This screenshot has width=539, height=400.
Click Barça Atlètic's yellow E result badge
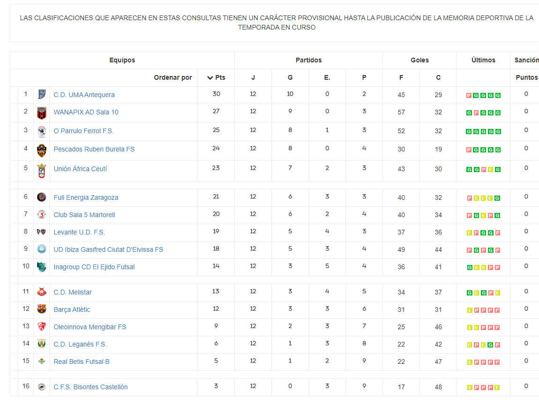[x=470, y=310]
